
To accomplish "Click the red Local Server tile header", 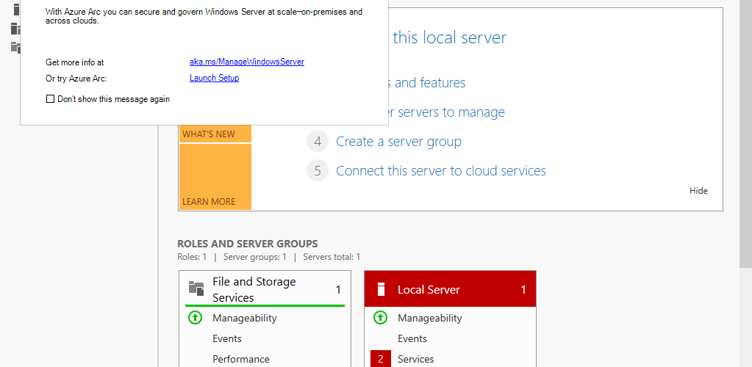I will click(450, 289).
